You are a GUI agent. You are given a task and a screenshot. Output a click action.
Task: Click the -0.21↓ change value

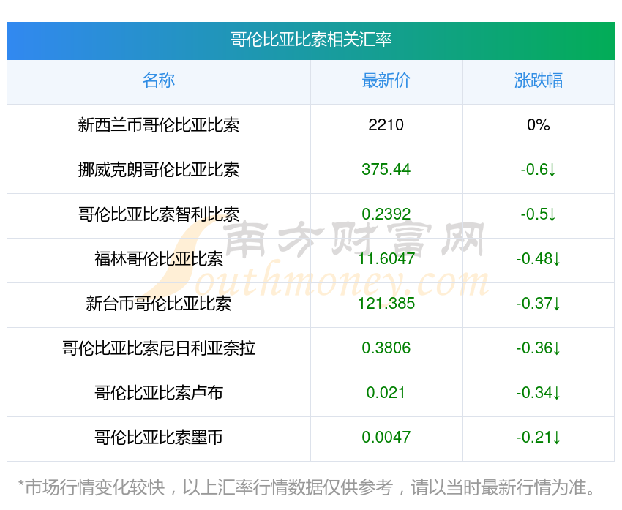pyautogui.click(x=539, y=438)
